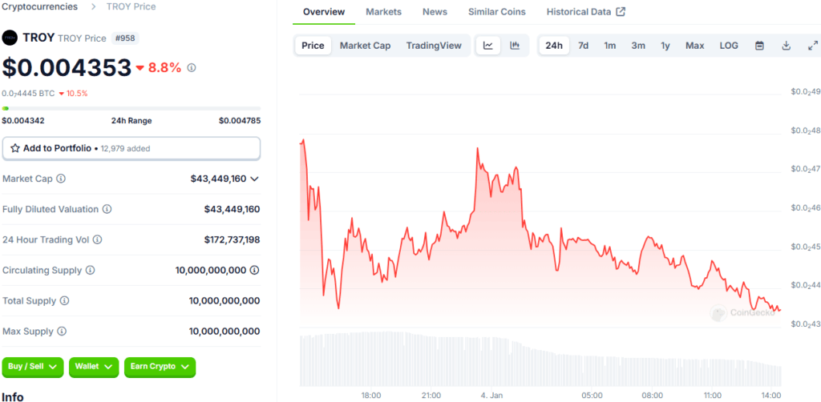821x402 pixels.
Task: Switch to line chart view icon
Action: tap(488, 46)
